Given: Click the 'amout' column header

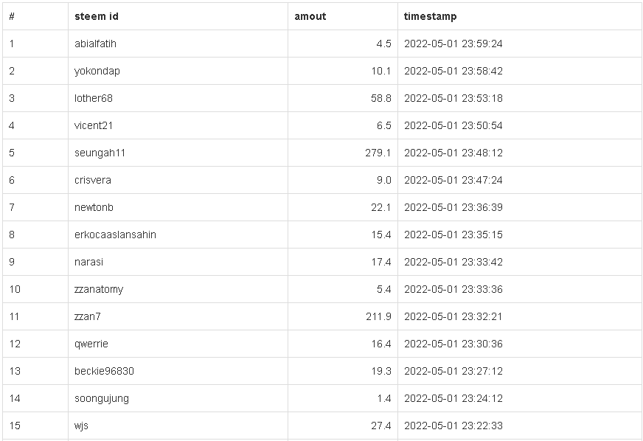Looking at the screenshot, I should [x=310, y=16].
